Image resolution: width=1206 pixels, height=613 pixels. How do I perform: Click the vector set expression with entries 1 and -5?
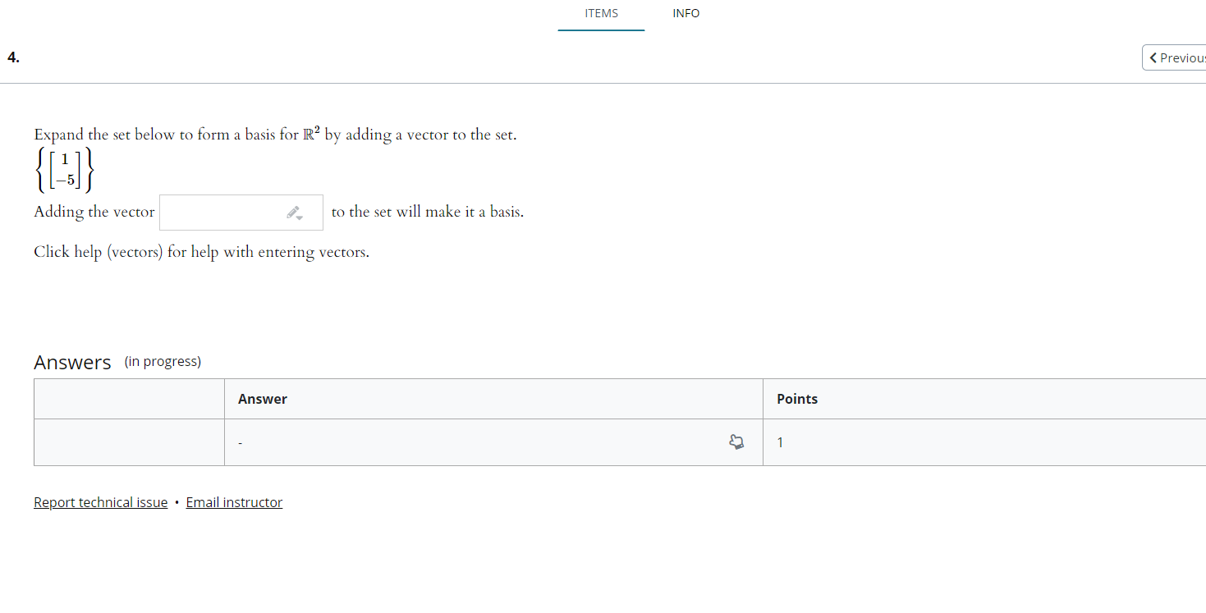tap(64, 169)
